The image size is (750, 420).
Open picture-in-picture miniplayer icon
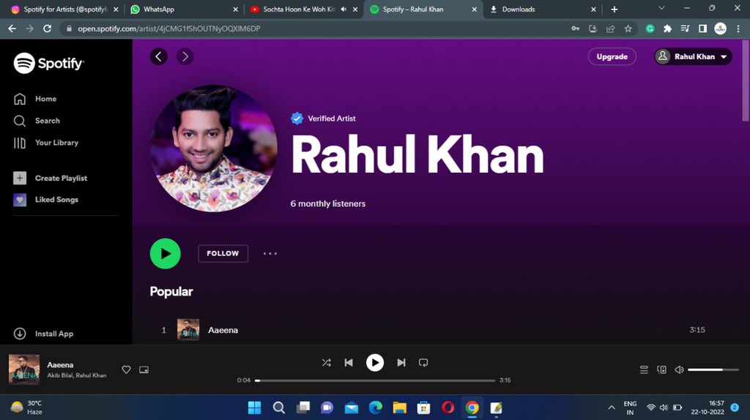[144, 370]
